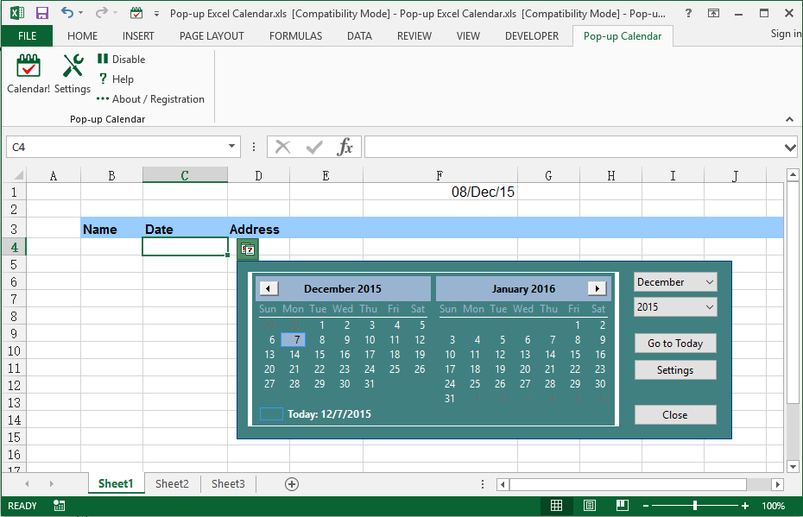Pick December 25 in calendar
The height and width of the screenshot is (517, 803).
[x=395, y=369]
